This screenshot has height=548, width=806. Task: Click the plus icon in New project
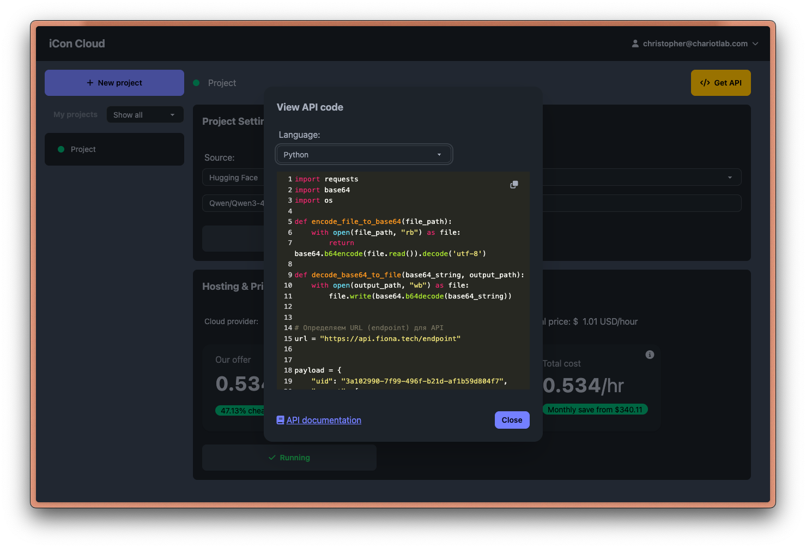90,83
